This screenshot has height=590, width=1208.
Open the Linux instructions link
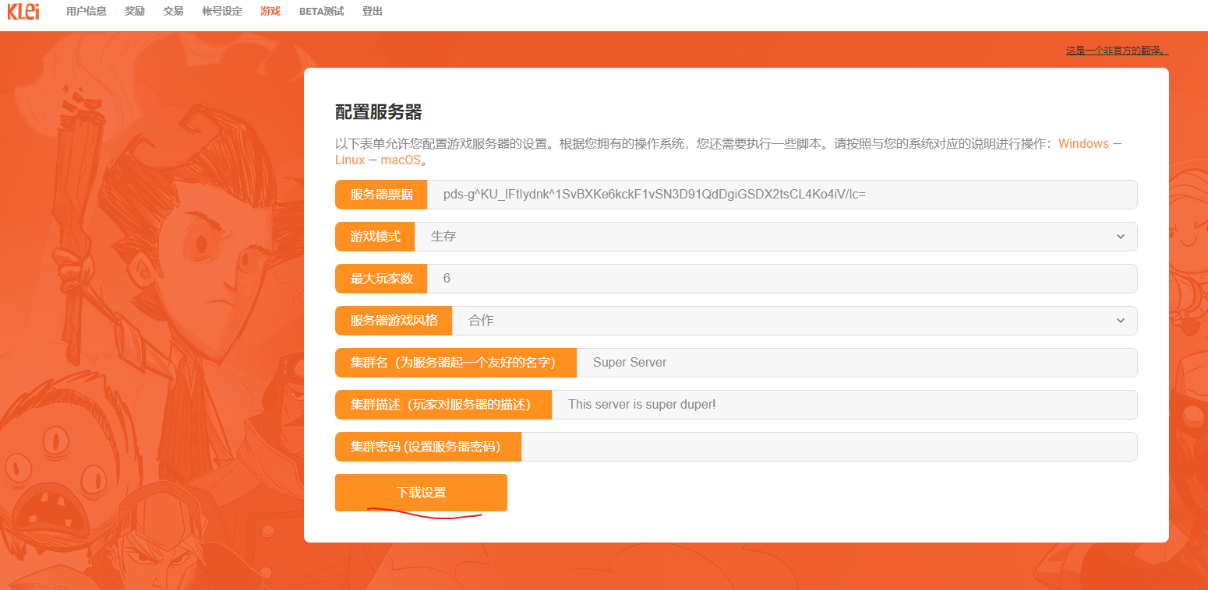[x=350, y=160]
